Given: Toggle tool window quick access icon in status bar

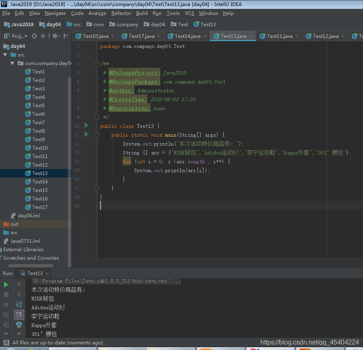Looking at the screenshot, I should 6,343.
